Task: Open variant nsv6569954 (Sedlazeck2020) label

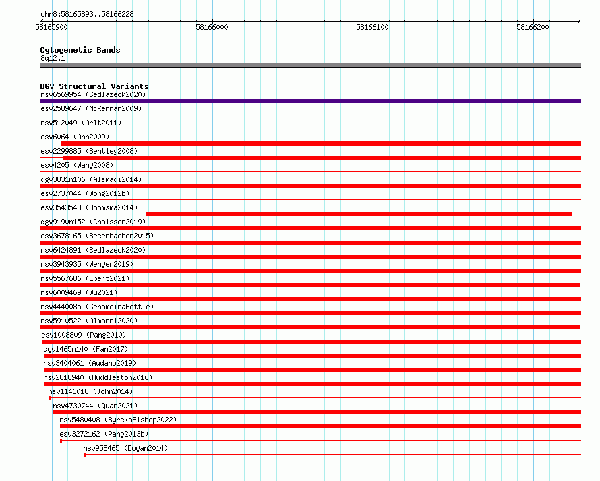Action: pos(93,94)
